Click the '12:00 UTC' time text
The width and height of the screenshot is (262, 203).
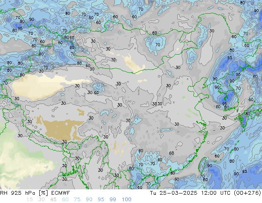[x=216, y=193]
